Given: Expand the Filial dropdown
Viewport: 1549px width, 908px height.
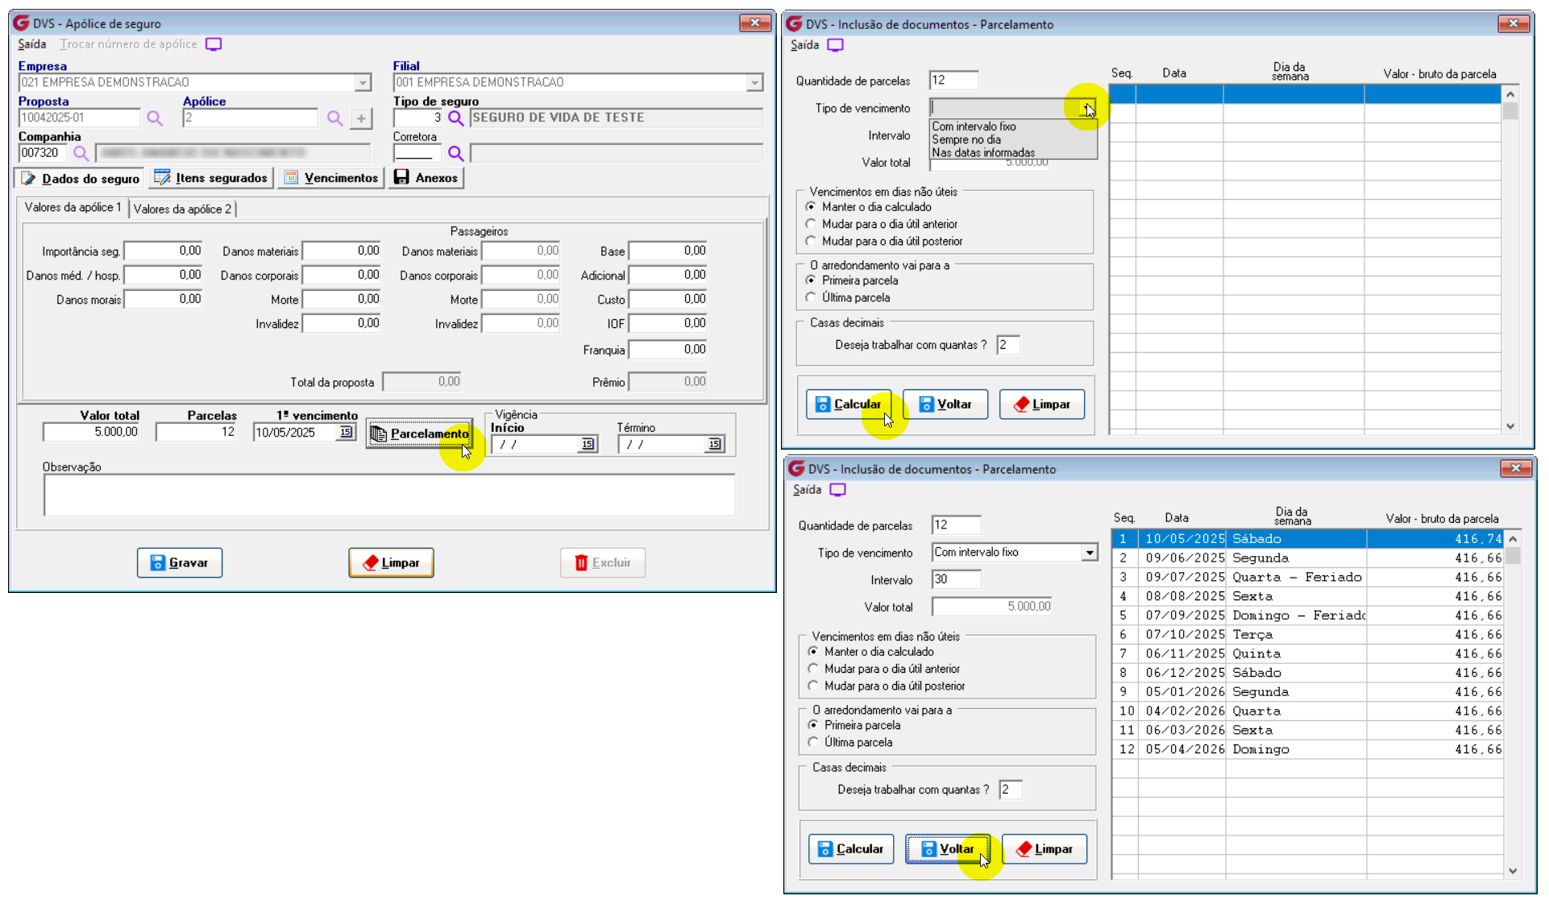Looking at the screenshot, I should click(x=754, y=83).
